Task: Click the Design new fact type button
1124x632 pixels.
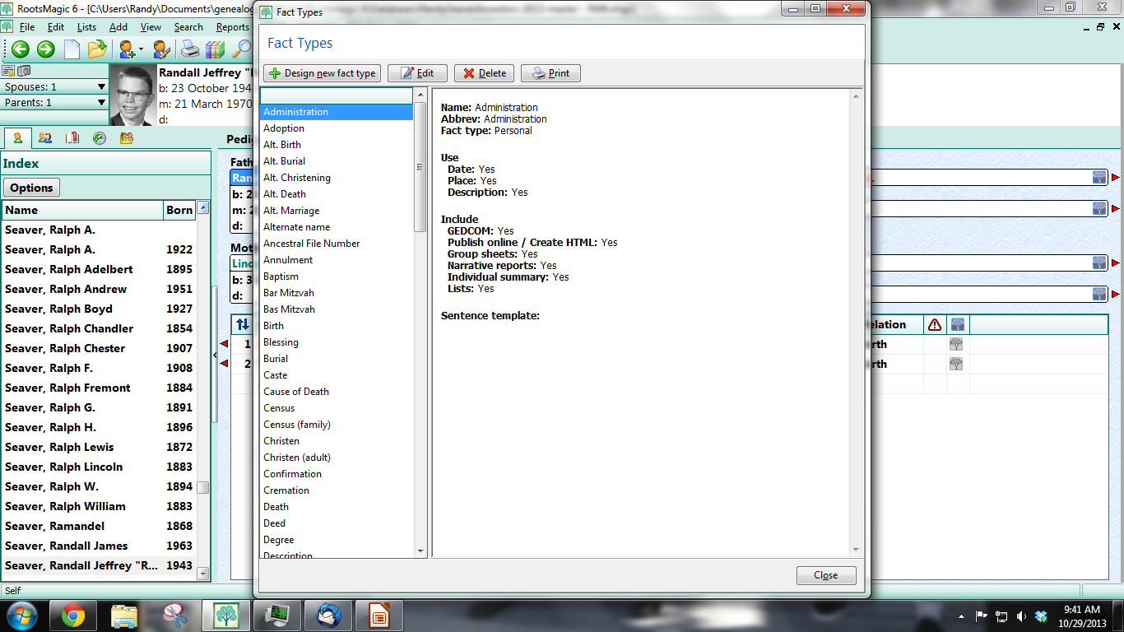Action: point(322,72)
